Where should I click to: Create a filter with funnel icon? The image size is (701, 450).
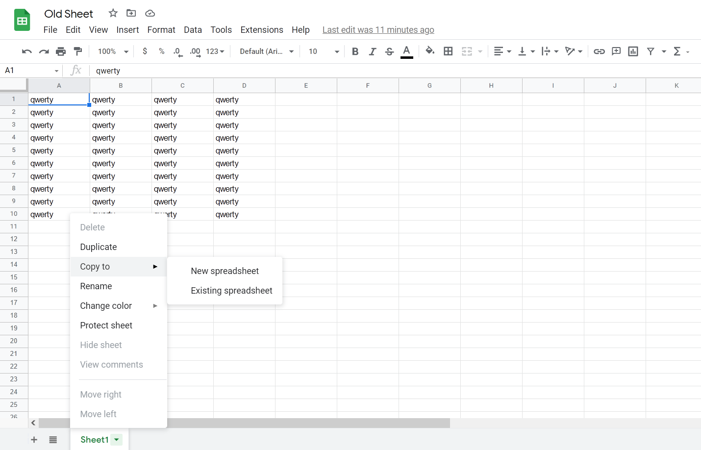tap(651, 51)
